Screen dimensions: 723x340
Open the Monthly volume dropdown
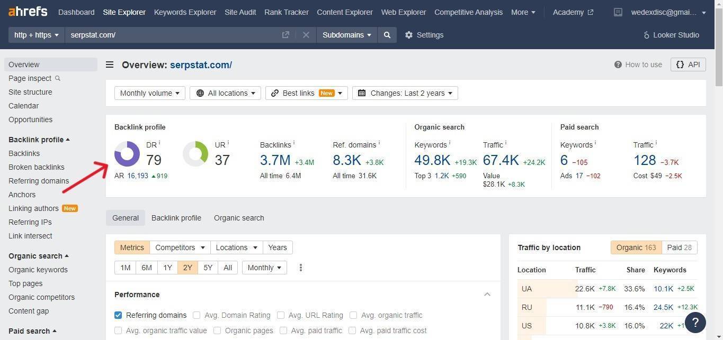[x=150, y=93]
